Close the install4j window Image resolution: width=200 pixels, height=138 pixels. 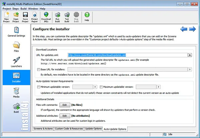[194, 4]
